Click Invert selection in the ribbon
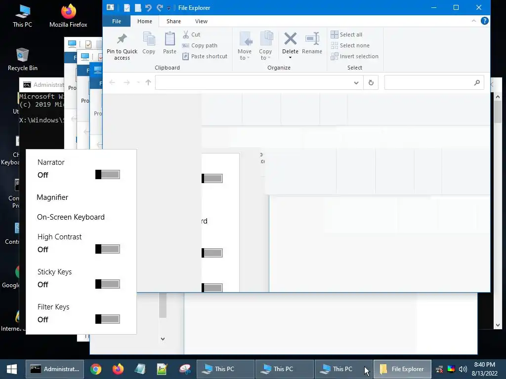Image resolution: width=506 pixels, height=379 pixels. click(x=354, y=56)
